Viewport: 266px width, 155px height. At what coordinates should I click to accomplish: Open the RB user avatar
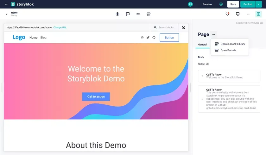tap(190, 4)
